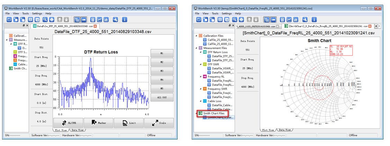Screen dimensions: 390x146
Task: Toggle the status bar icon in DTF window
Action: tap(84, 20)
